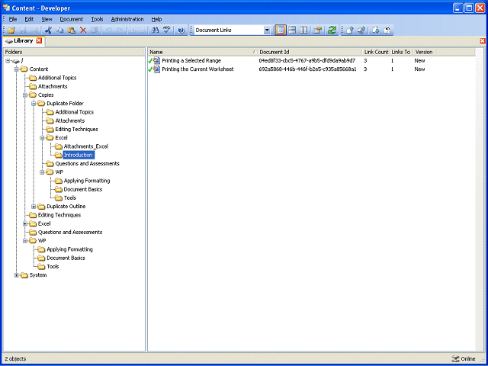Screen dimensions: 488x366
Task: Select the Attachments_Excel folder
Action: coord(86,146)
